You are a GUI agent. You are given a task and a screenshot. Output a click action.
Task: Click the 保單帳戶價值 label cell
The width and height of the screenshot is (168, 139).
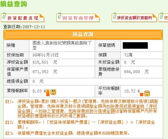click(16, 72)
